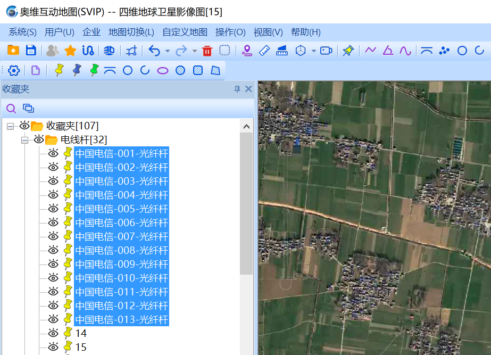
Task: Collapse the 收藏夹[107] root tree node
Action: pos(10,126)
